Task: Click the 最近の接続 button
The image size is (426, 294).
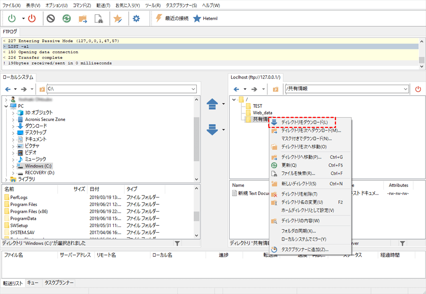Action: tap(172, 19)
